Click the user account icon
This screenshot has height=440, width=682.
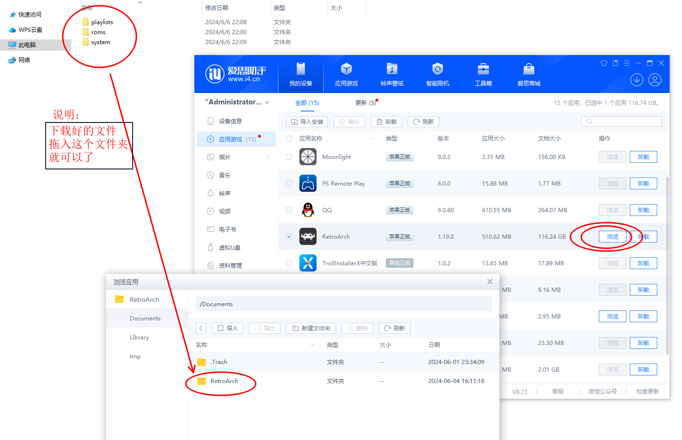click(x=655, y=80)
